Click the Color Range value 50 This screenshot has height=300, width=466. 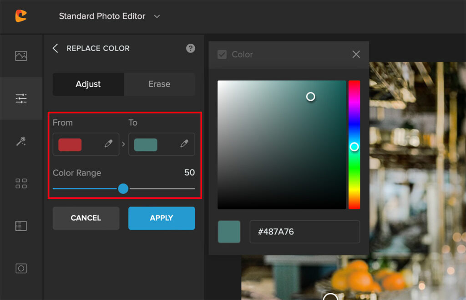(189, 173)
